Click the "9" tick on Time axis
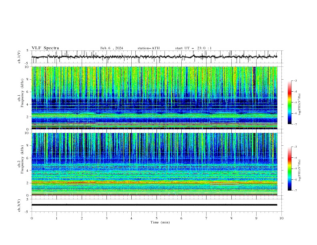The width and height of the screenshot is (317, 245). tap(256, 218)
